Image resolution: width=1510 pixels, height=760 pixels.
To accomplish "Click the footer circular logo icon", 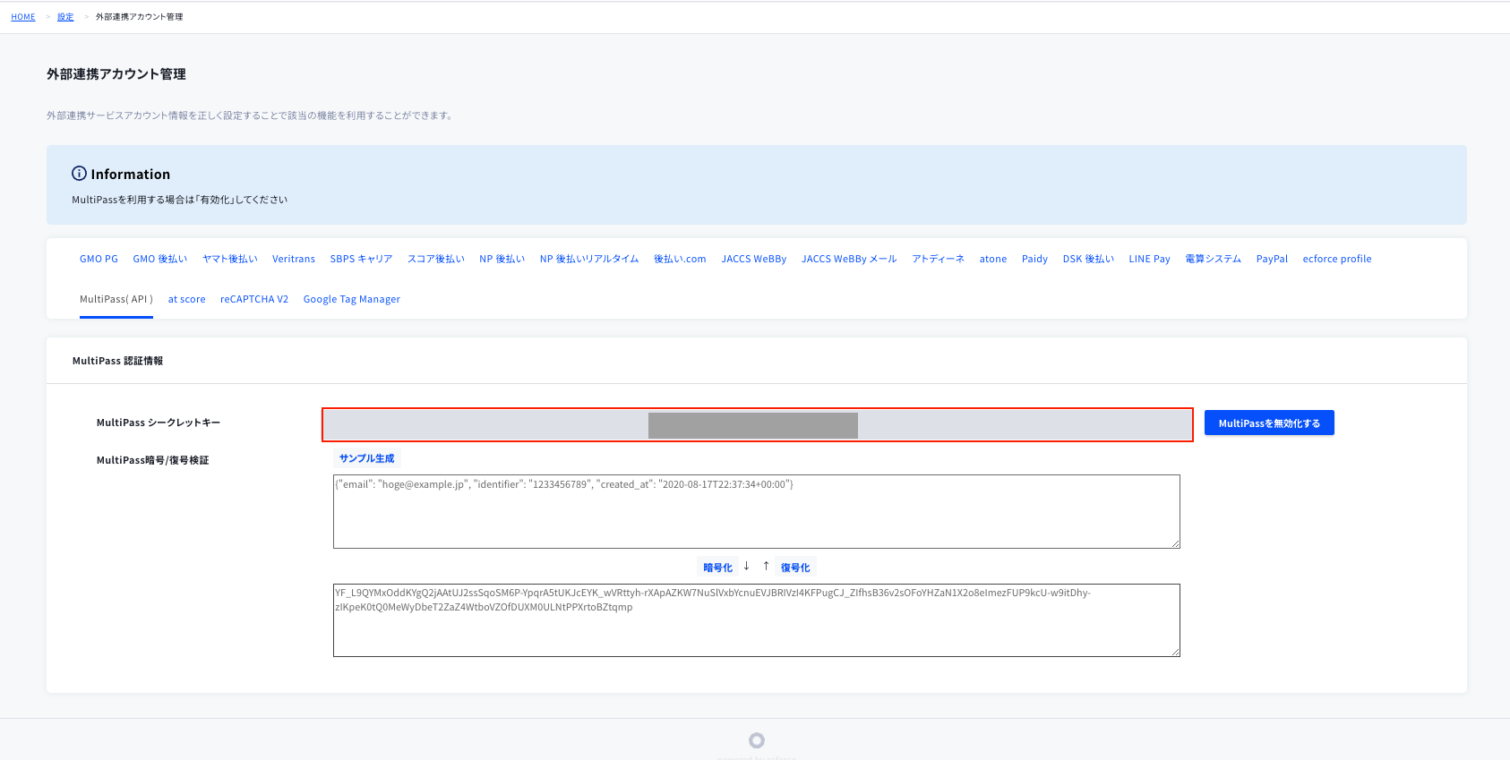I will (x=757, y=740).
